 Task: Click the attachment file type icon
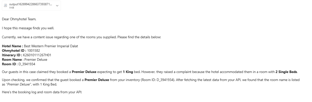(6, 6)
